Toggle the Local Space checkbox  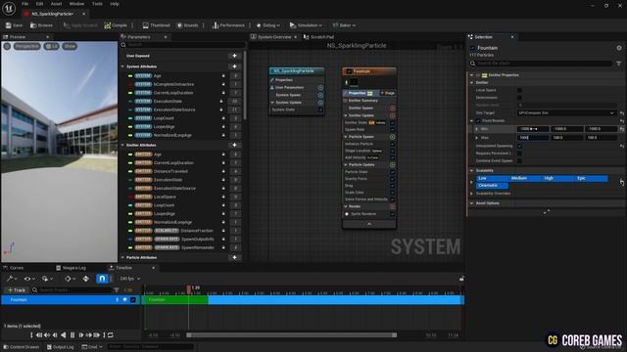(519, 90)
